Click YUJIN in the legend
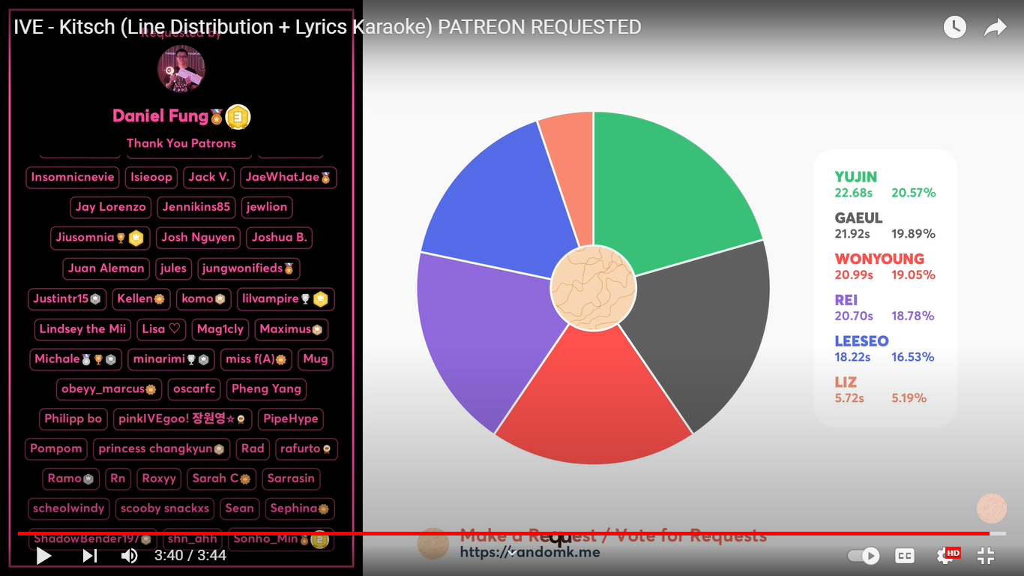The image size is (1024, 576). (856, 177)
